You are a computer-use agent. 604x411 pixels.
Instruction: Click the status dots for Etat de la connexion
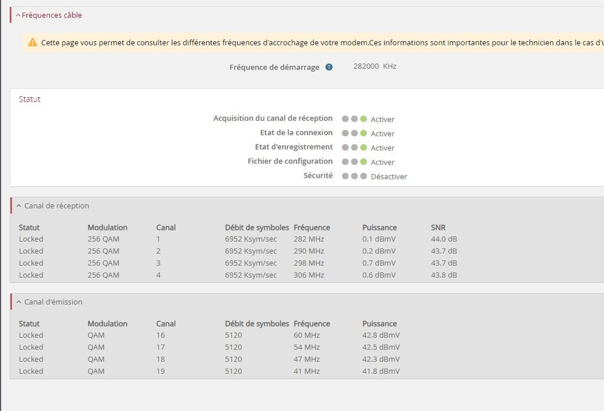coord(354,133)
